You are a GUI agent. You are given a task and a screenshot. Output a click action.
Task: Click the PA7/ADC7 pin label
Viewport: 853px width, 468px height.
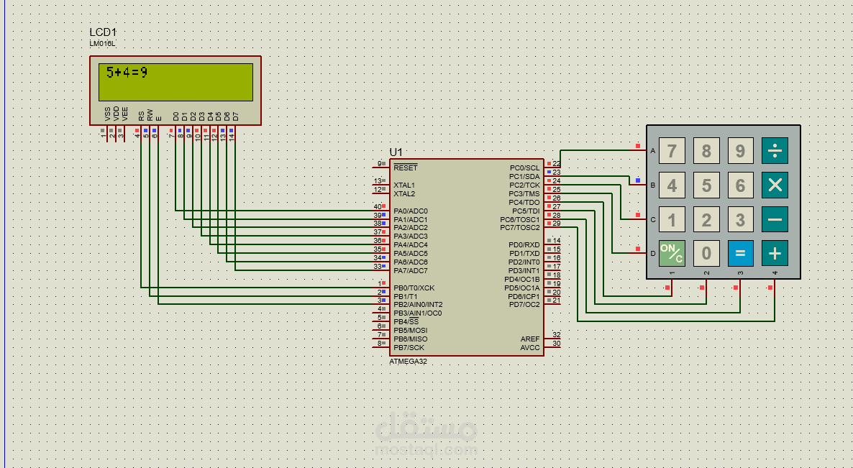[411, 271]
